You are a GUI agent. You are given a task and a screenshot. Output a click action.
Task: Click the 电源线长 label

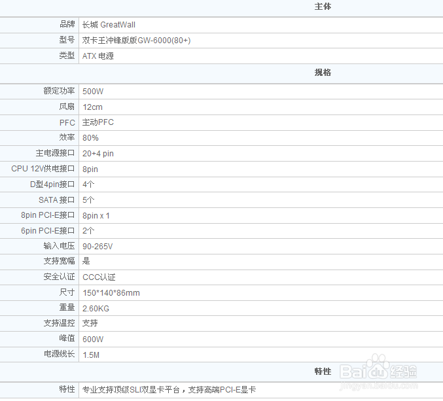coord(59,354)
